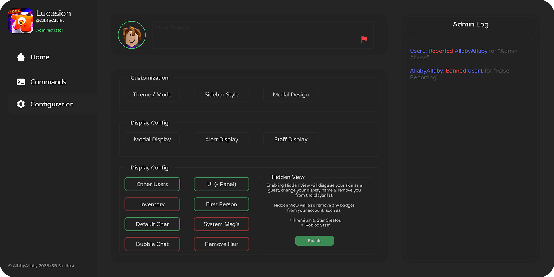Open Alert Display settings

pyautogui.click(x=222, y=139)
